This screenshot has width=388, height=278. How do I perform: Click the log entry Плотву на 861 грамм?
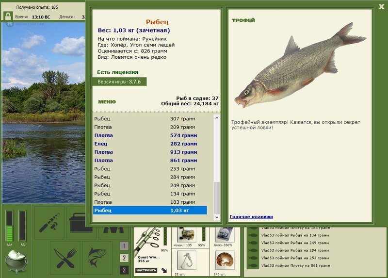296,265
